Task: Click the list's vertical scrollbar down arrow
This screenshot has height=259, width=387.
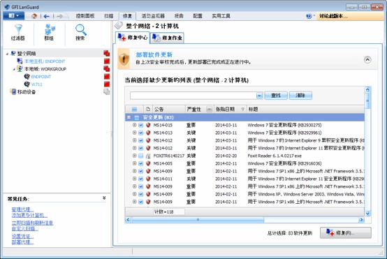Action: pyautogui.click(x=367, y=214)
